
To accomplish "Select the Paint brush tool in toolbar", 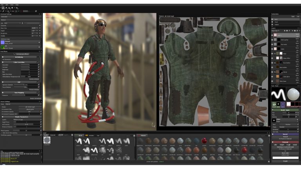I will (3, 8).
